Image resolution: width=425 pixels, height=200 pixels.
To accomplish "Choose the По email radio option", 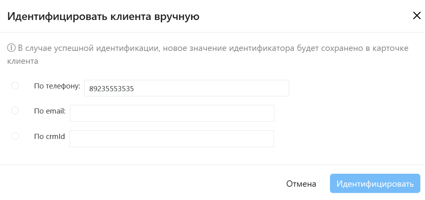I will click(15, 110).
